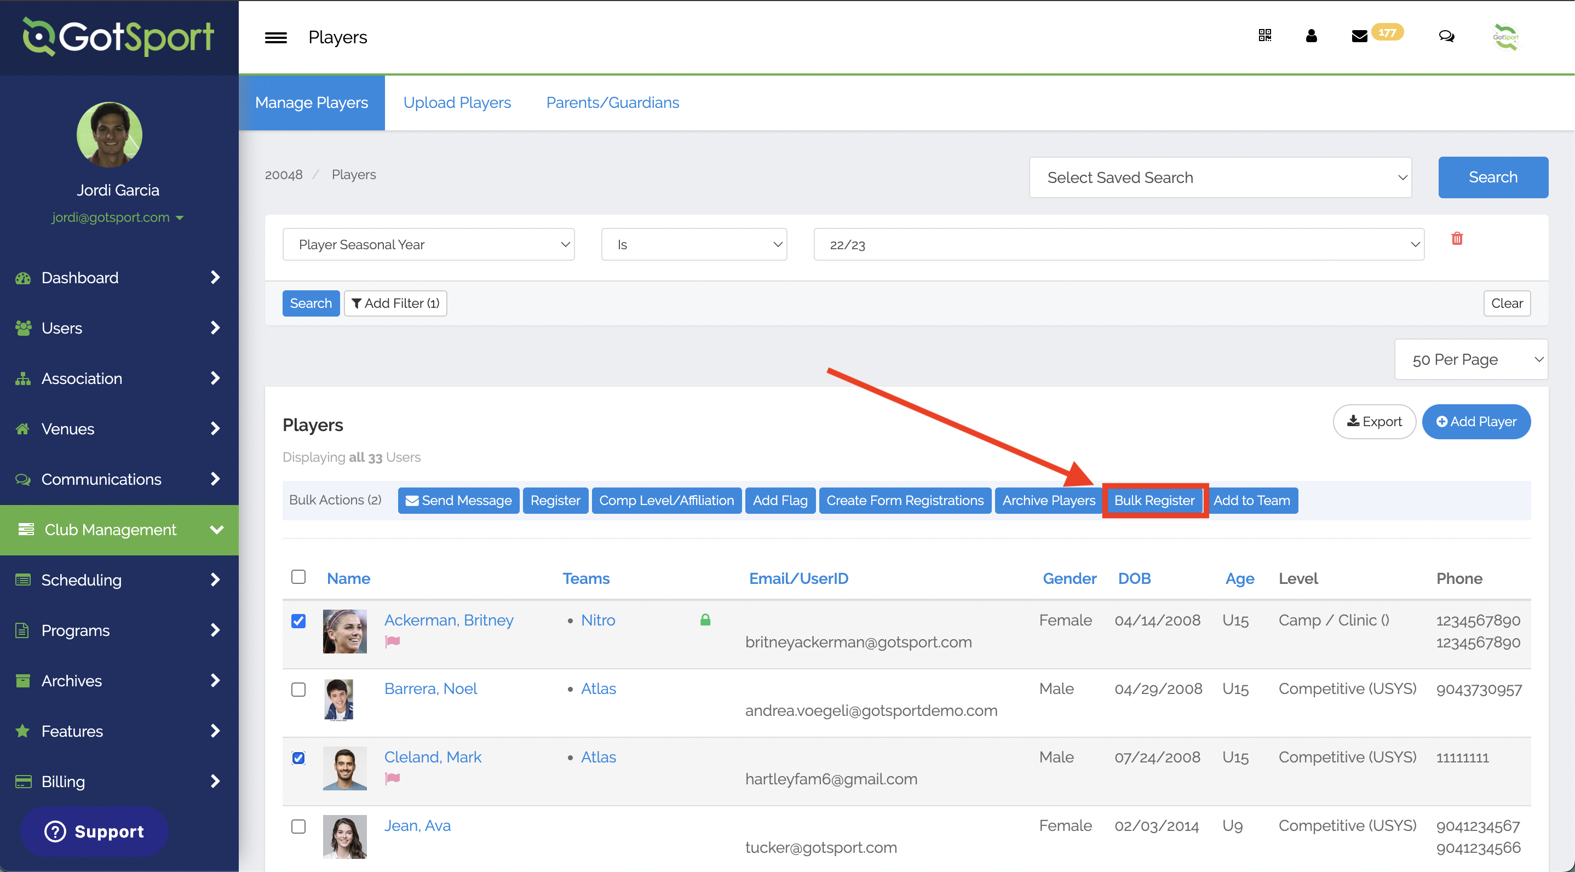Open the Nitro team link
This screenshot has width=1575, height=872.
tap(598, 621)
